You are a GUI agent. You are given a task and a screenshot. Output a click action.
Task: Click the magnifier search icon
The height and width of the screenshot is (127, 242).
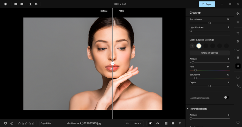[x=36, y=4]
